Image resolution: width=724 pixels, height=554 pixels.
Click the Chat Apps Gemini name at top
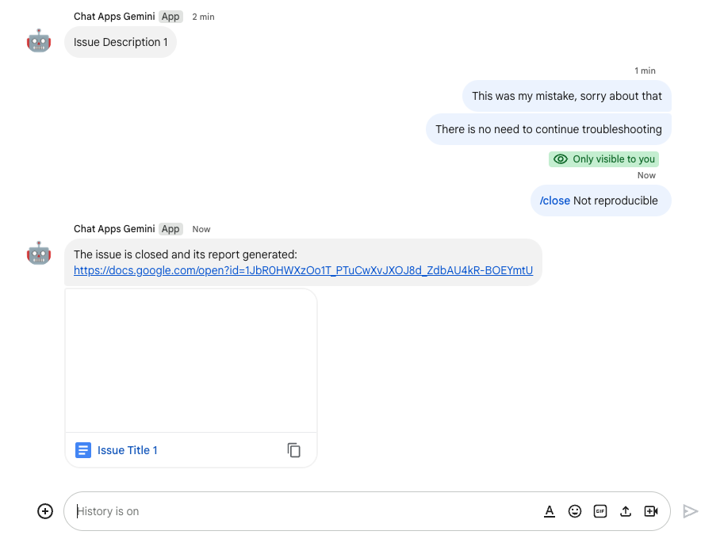coord(114,17)
